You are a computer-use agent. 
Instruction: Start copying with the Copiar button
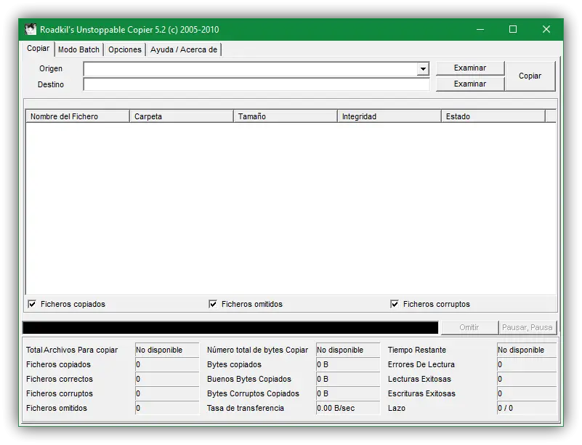tap(530, 76)
